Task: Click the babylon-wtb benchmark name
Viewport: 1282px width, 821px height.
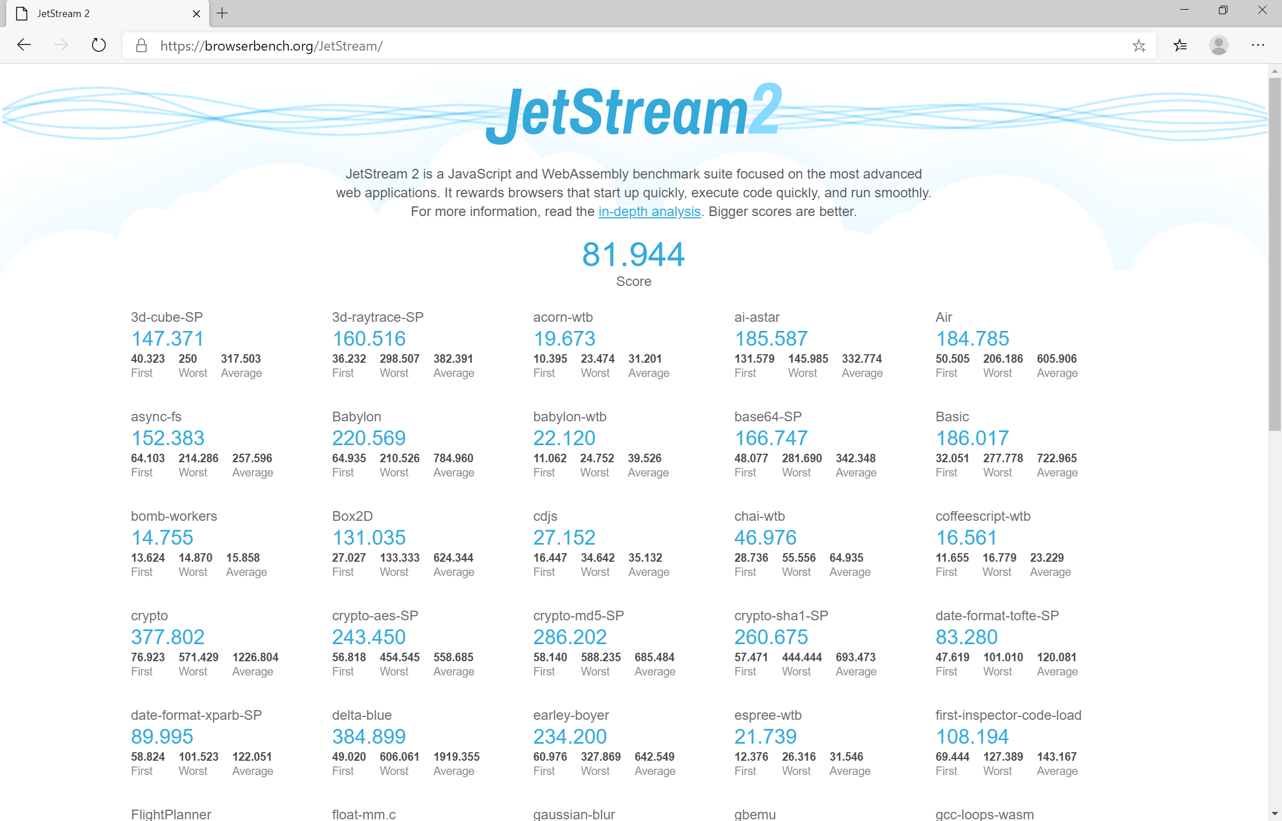Action: point(569,417)
